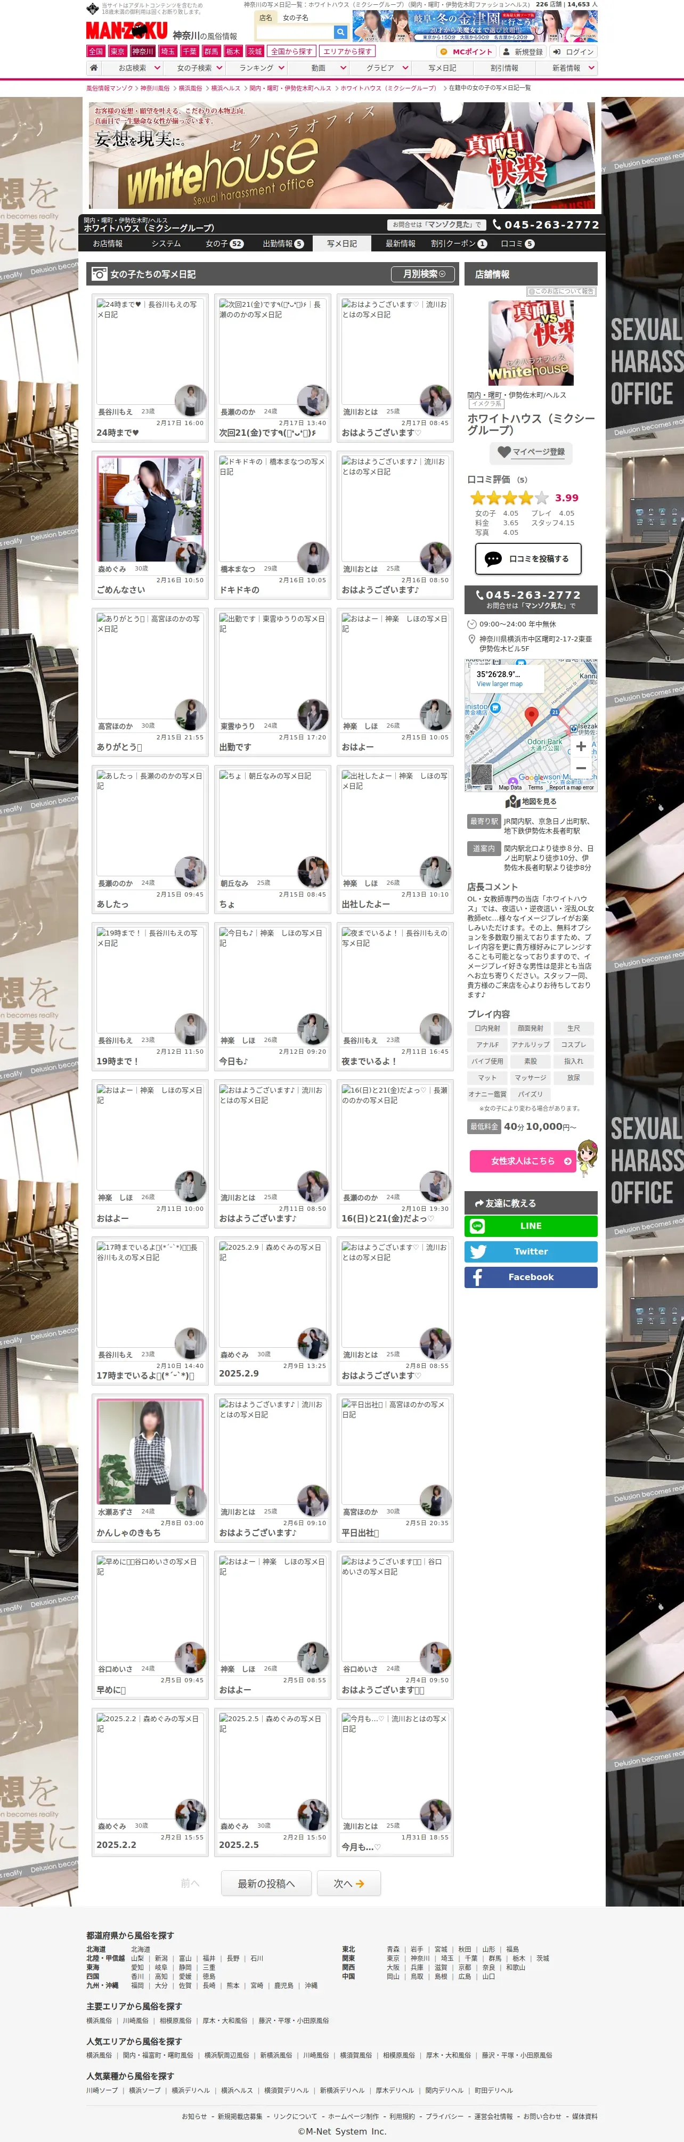684x2142 pixels.
Task: Click 川崎ソープ footer link
Action: [102, 2090]
